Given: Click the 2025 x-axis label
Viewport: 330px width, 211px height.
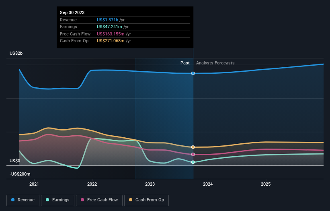Looking at the screenshot, I should (266, 184).
